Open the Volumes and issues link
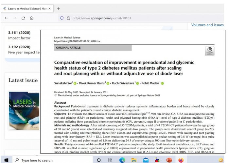Screen dimensions: 229x163 tap(207, 25)
